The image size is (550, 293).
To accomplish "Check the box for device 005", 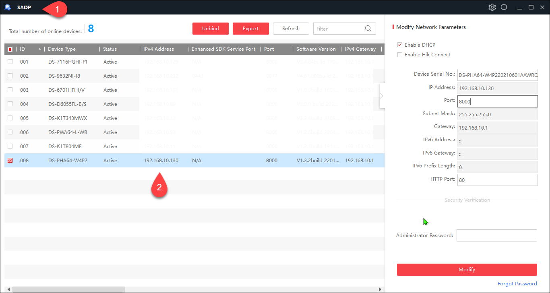I will point(10,118).
